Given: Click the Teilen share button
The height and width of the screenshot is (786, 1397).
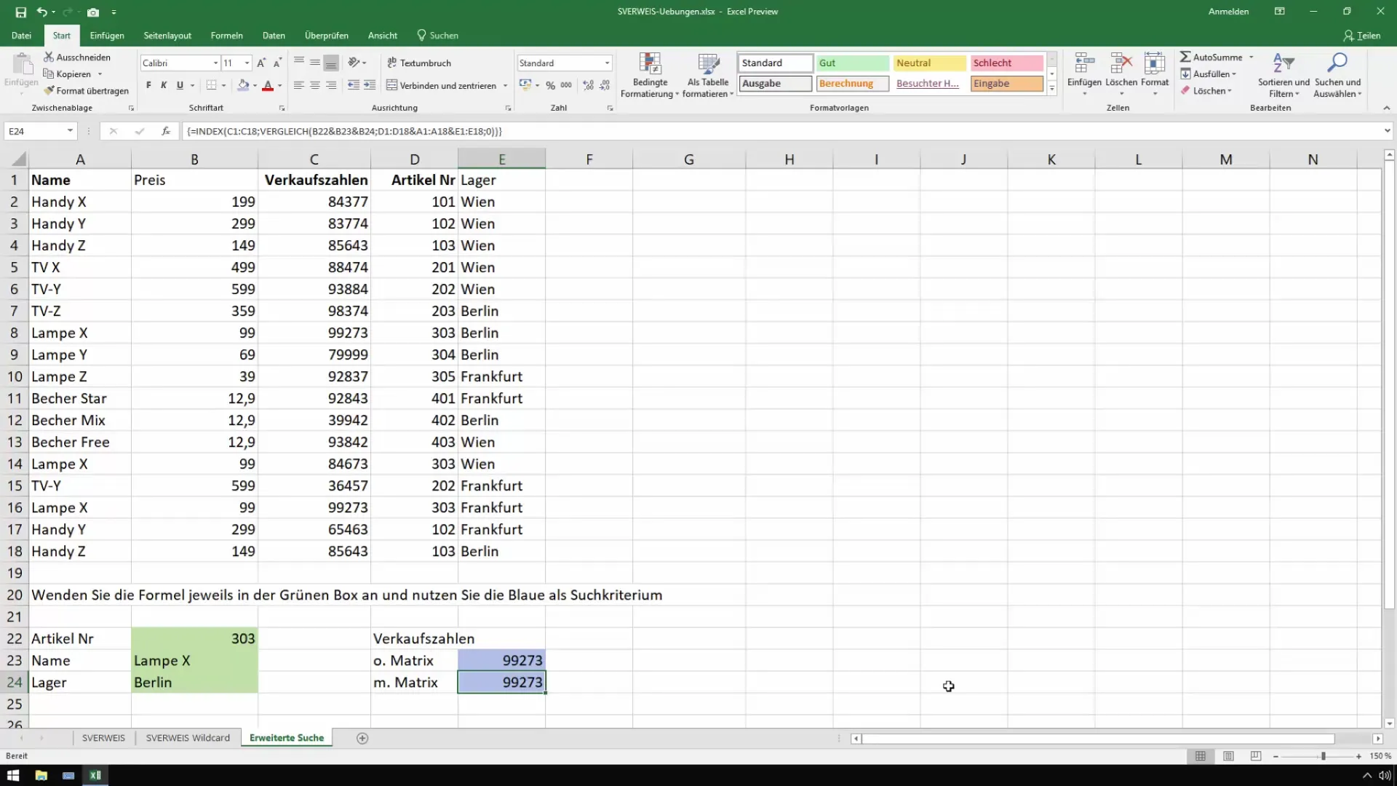Looking at the screenshot, I should (1362, 35).
